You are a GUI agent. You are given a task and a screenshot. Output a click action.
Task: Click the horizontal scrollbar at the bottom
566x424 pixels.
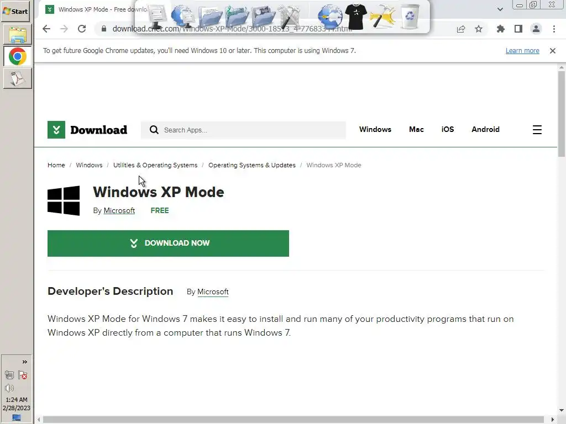pyautogui.click(x=293, y=420)
